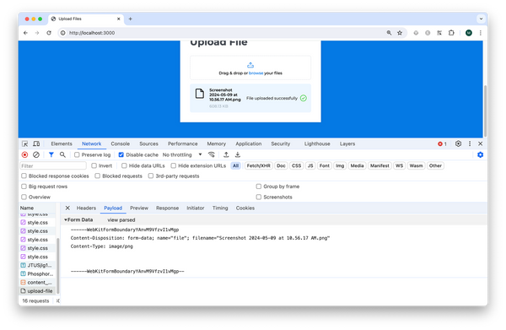Open the Headers tab of request
This screenshot has width=506, height=330.
click(86, 208)
